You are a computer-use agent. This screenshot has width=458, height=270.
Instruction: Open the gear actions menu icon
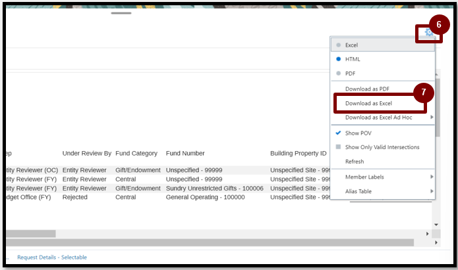click(x=428, y=32)
